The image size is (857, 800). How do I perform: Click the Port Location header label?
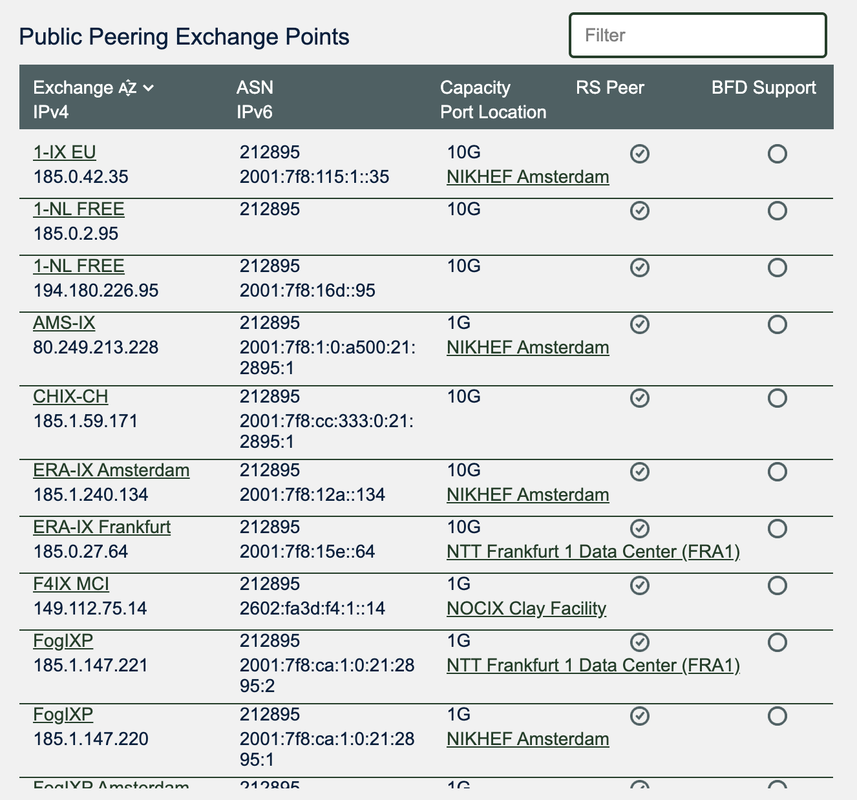493,112
